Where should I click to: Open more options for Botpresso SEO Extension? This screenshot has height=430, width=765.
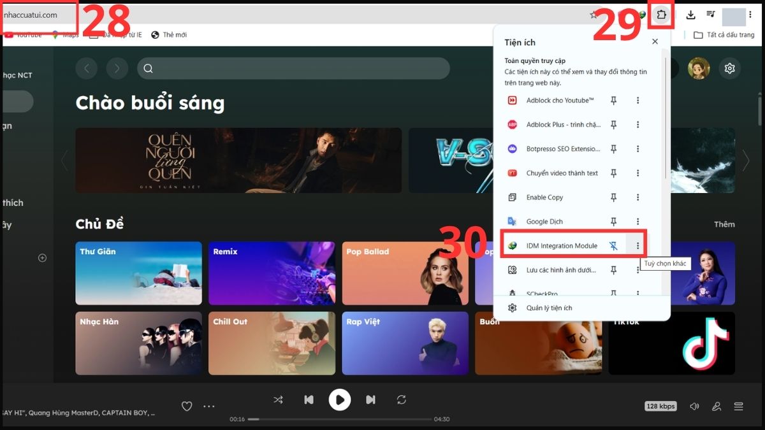(637, 149)
